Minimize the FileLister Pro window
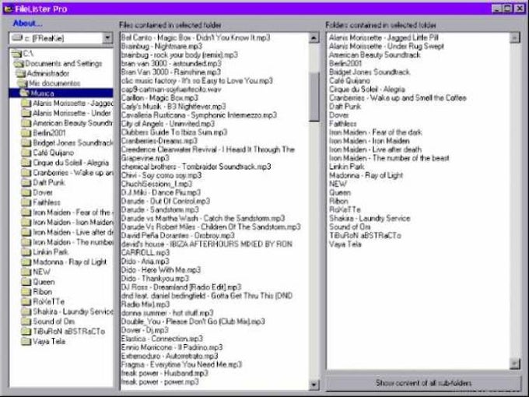The height and width of the screenshot is (397, 529). 497,9
